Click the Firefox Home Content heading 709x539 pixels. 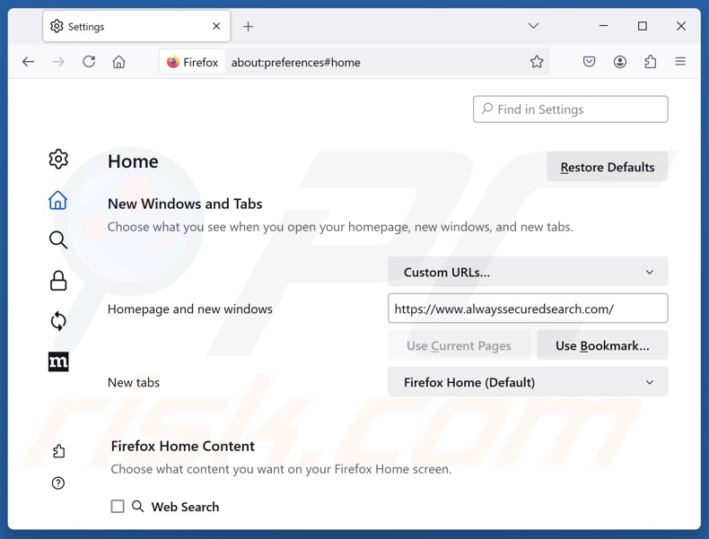pyautogui.click(x=183, y=446)
